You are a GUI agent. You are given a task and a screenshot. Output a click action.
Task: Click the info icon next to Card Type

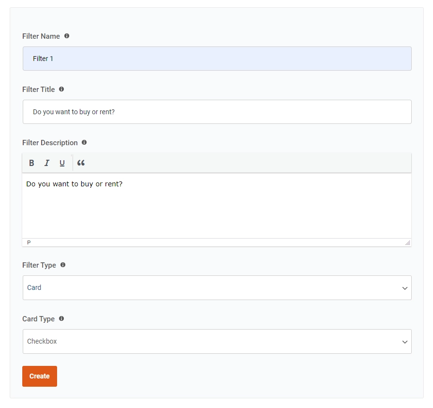61,318
